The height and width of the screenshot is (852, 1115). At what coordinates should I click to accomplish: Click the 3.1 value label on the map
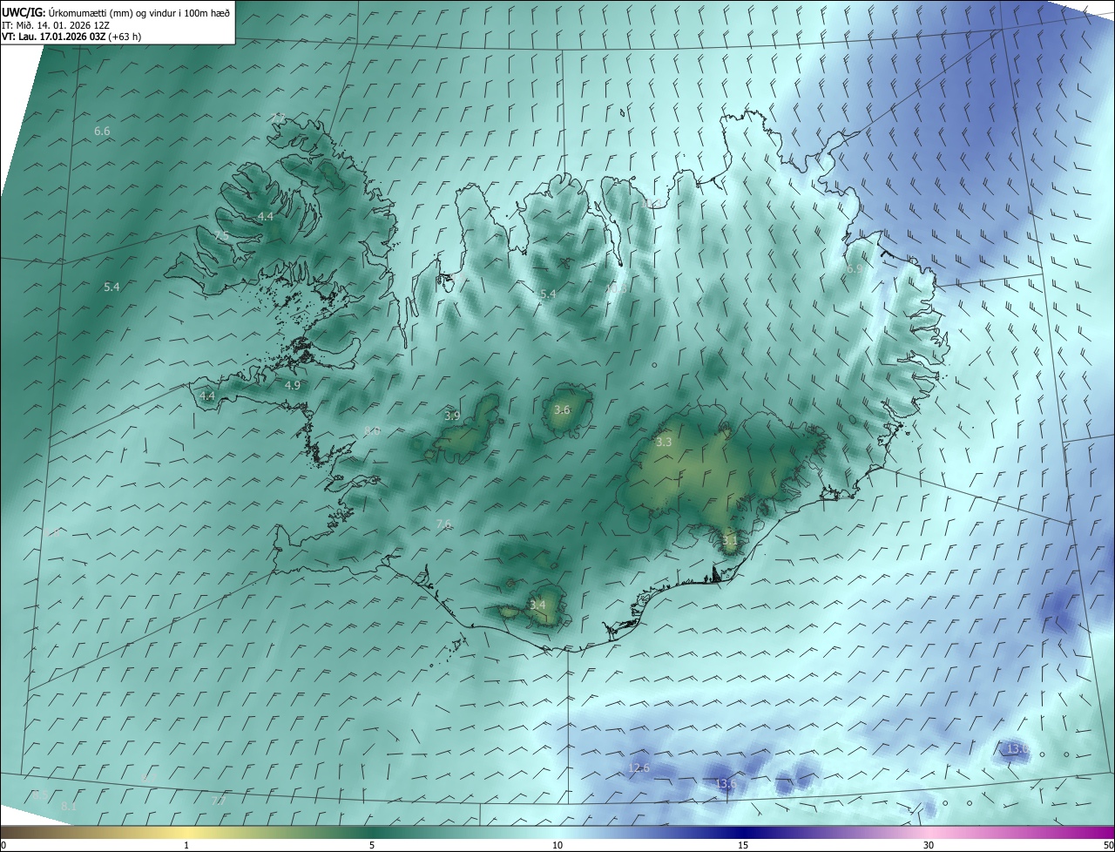(730, 540)
